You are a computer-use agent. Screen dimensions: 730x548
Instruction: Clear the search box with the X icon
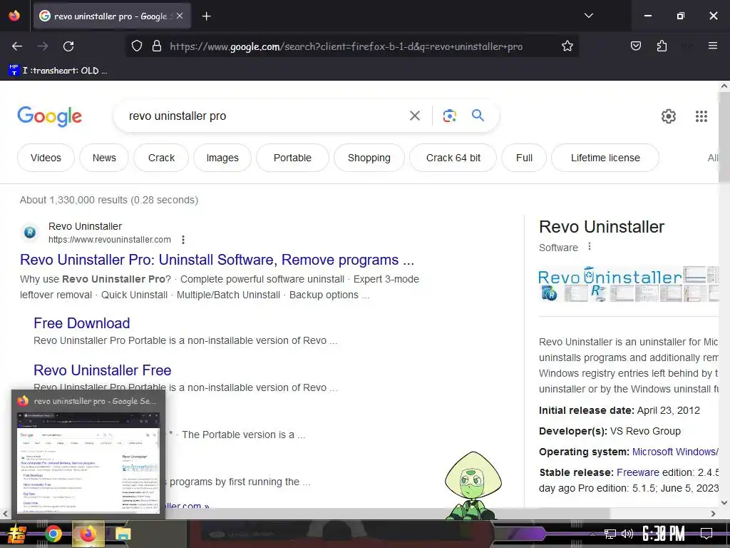click(x=414, y=116)
